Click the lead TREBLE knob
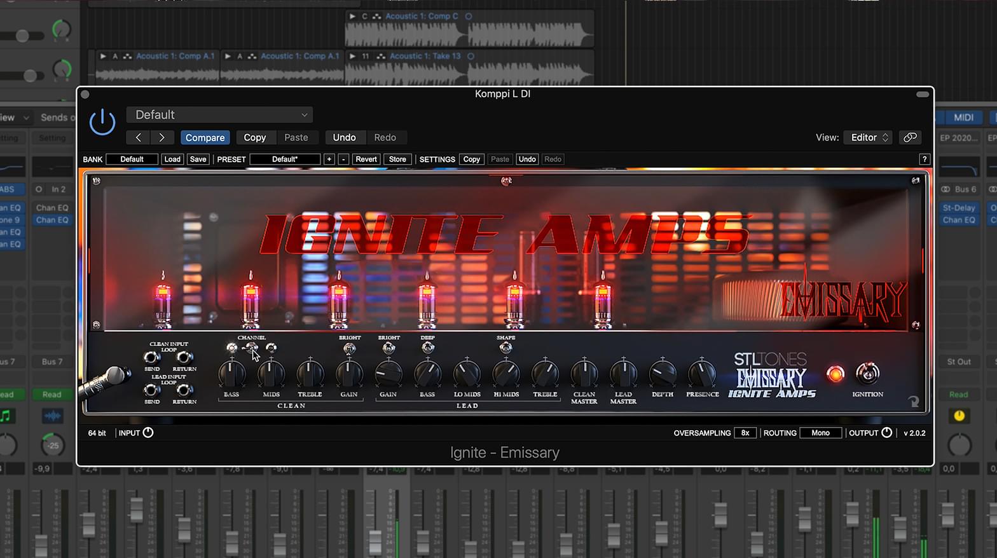The image size is (997, 558). (545, 374)
